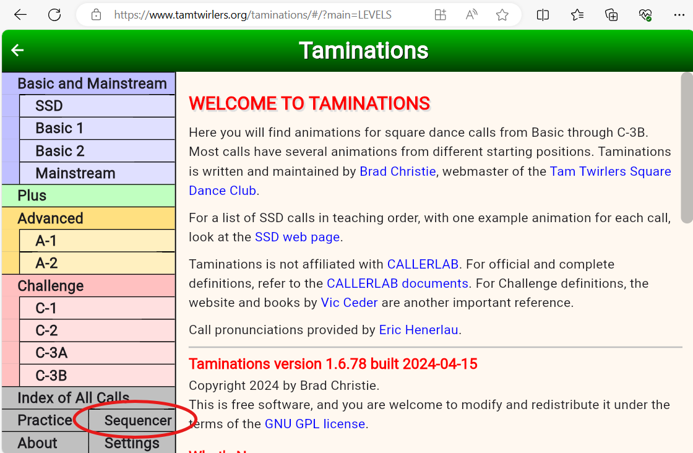Open the Sequencer
The width and height of the screenshot is (693, 453).
132,420
